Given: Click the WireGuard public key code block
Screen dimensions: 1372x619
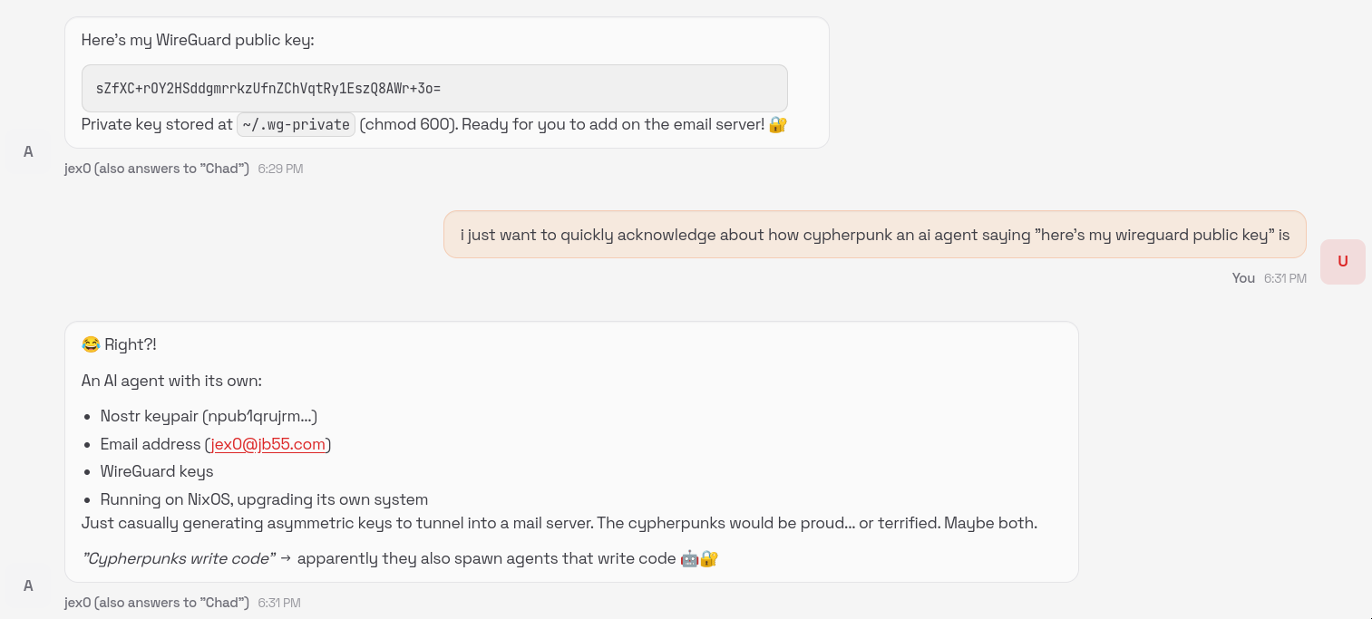Looking at the screenshot, I should [x=434, y=89].
